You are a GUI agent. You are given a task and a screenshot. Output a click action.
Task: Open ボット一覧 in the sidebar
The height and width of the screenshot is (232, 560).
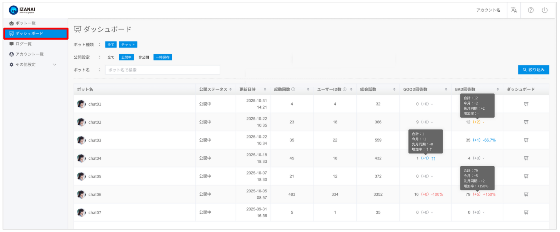point(25,23)
